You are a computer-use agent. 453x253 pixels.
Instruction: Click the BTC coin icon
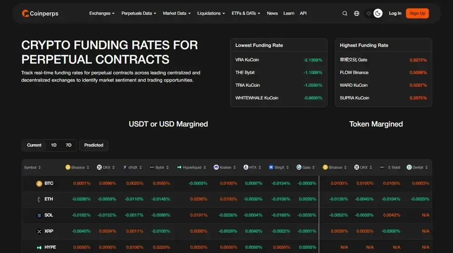point(39,183)
